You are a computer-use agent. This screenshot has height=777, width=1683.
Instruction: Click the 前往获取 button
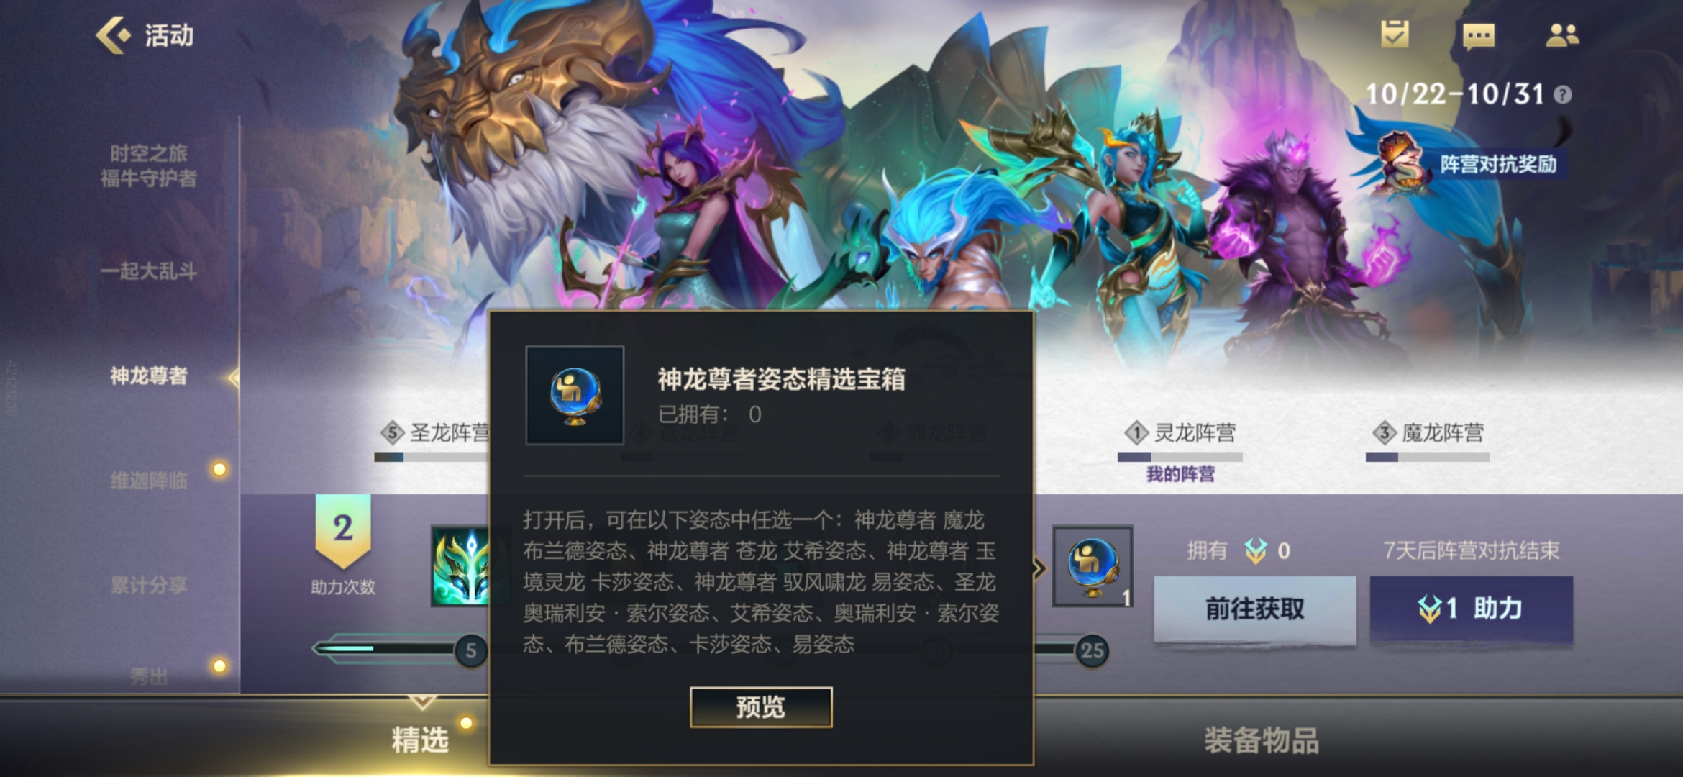tap(1255, 609)
